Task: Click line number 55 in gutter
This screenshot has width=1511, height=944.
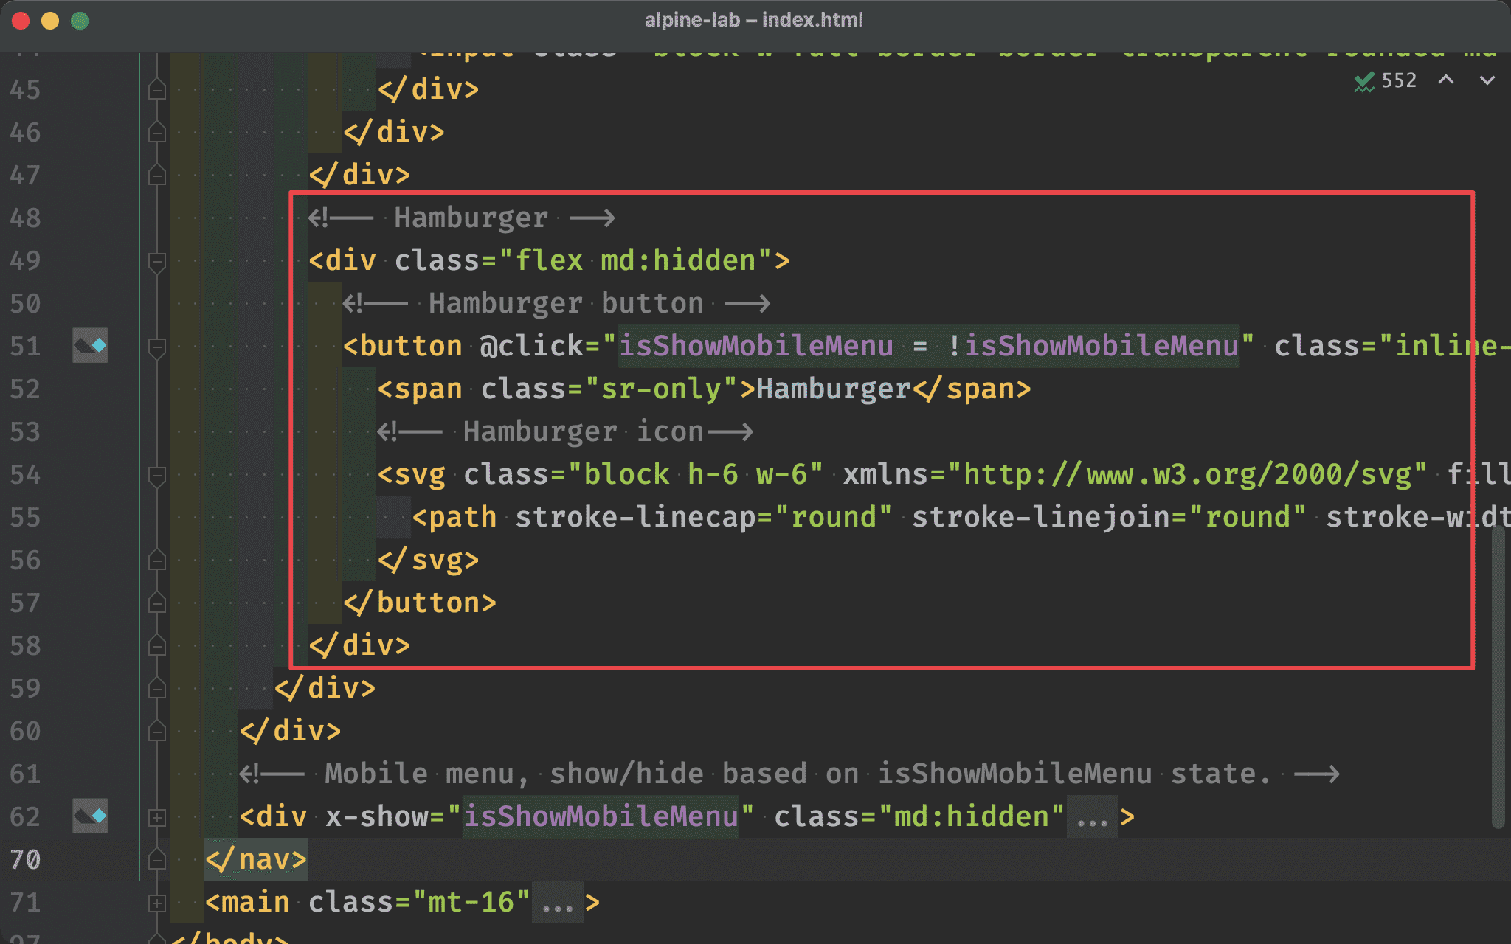Action: (x=25, y=518)
